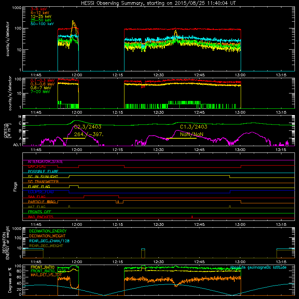Click the FLARE_FLAG label
299x299 pixels.
[39, 187]
